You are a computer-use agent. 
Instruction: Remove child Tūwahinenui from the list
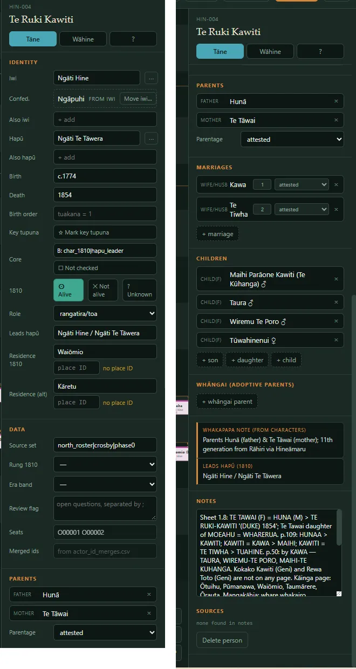coord(336,340)
